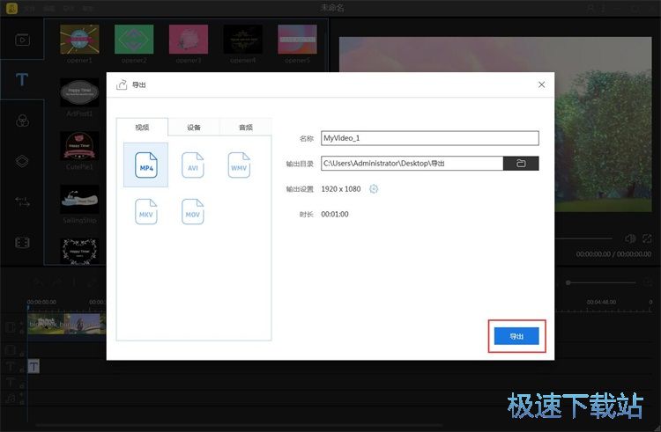Select the opener2 template thumbnail

134,39
